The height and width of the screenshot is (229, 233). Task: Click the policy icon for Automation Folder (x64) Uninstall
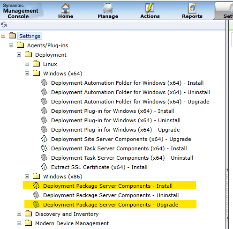[44, 92]
